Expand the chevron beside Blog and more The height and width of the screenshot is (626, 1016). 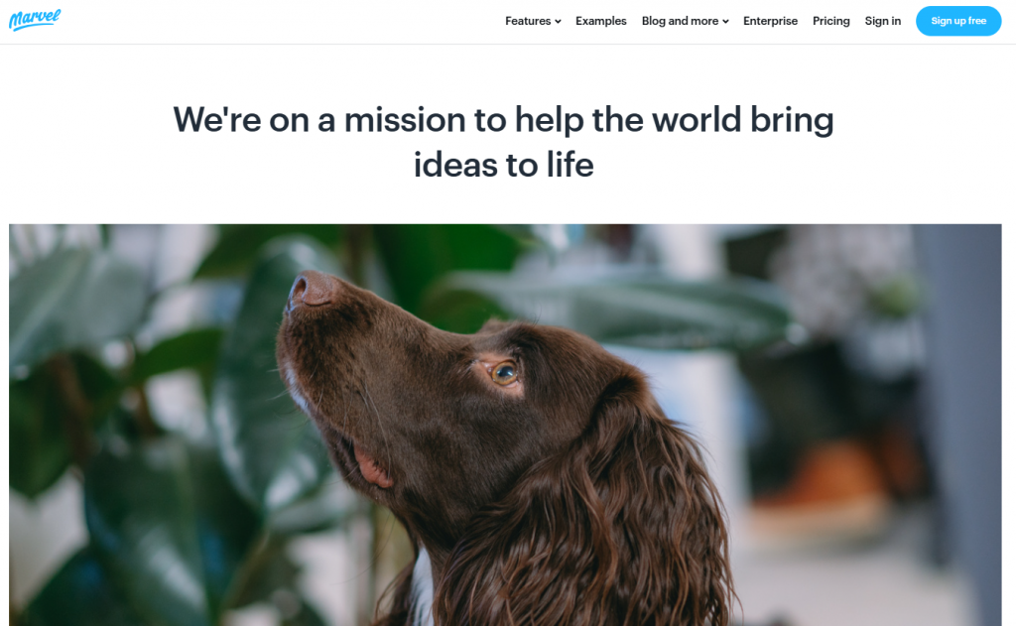(x=725, y=22)
